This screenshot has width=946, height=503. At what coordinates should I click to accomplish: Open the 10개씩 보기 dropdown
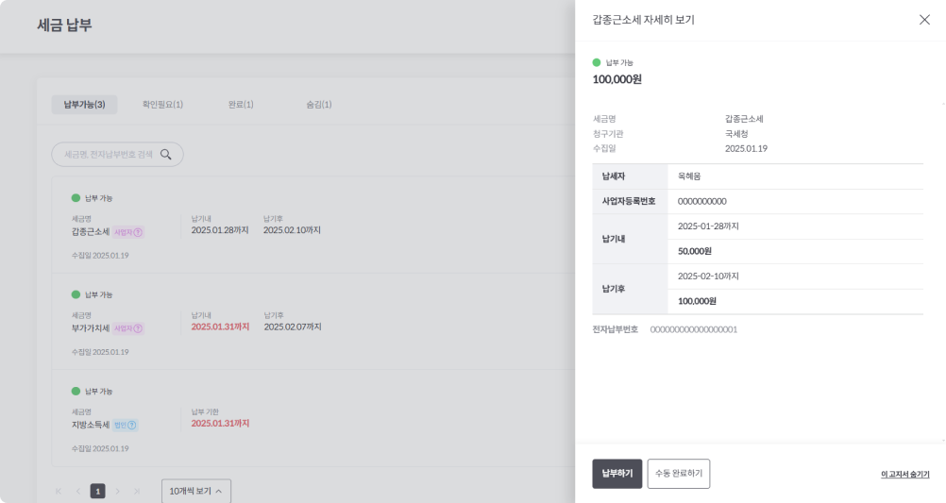click(x=196, y=491)
